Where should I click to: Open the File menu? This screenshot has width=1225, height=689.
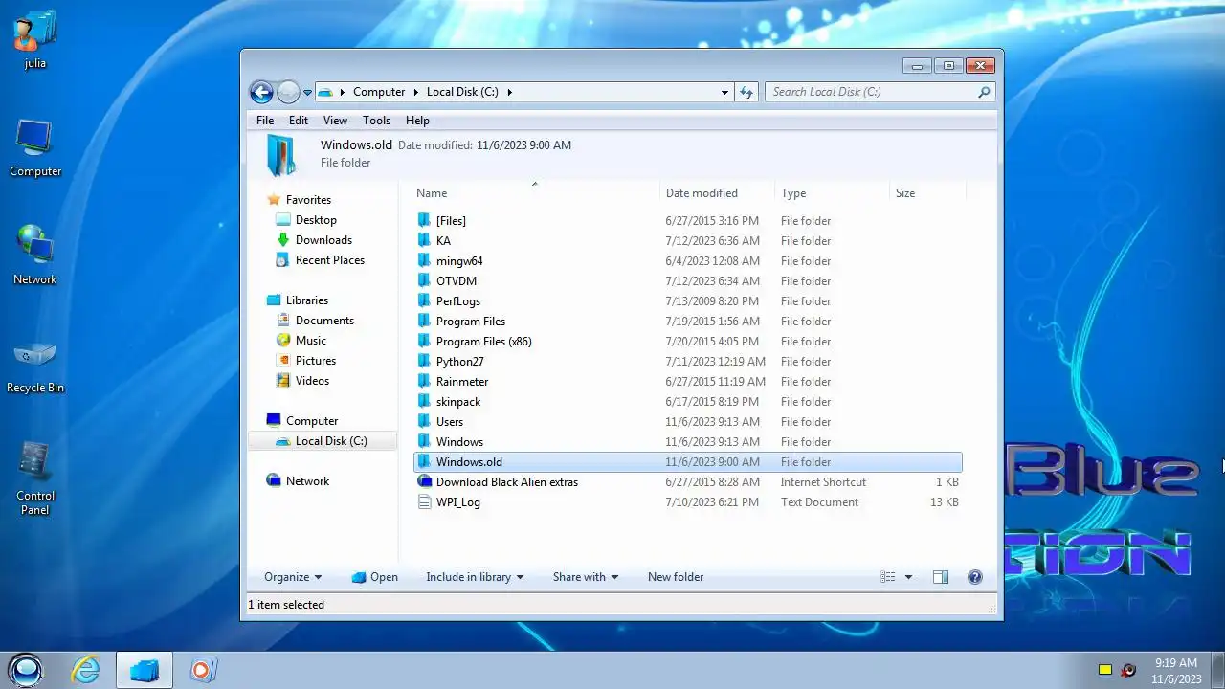pyautogui.click(x=265, y=121)
